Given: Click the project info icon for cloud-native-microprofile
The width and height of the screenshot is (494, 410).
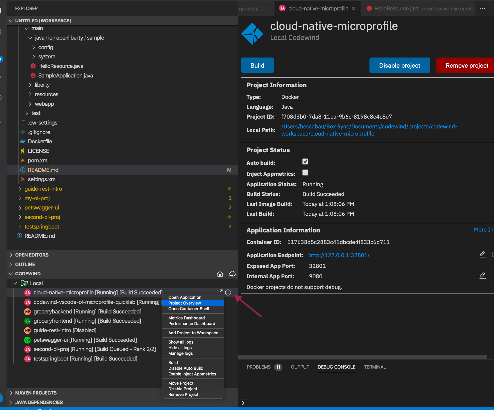Looking at the screenshot, I should coord(228,293).
